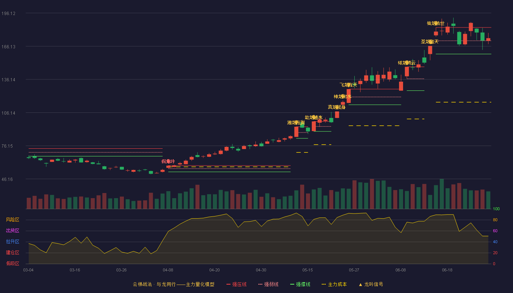Select the 真龙现身 signal marker
Image resolution: width=513 pixels, height=293 pixels.
[x=337, y=107]
